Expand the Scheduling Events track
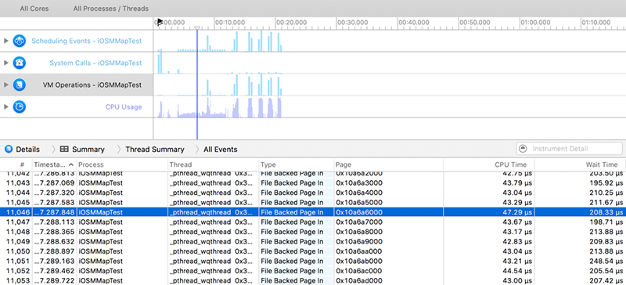This screenshot has width=626, height=285. coord(6,41)
